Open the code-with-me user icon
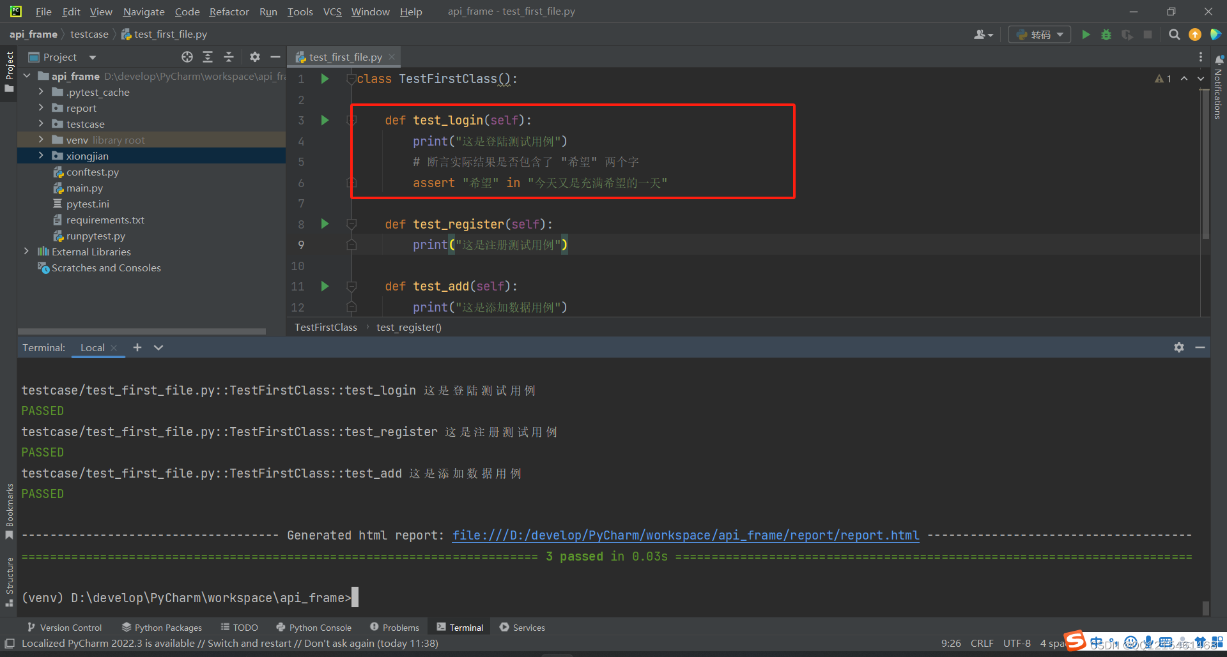The width and height of the screenshot is (1227, 657). 983,34
